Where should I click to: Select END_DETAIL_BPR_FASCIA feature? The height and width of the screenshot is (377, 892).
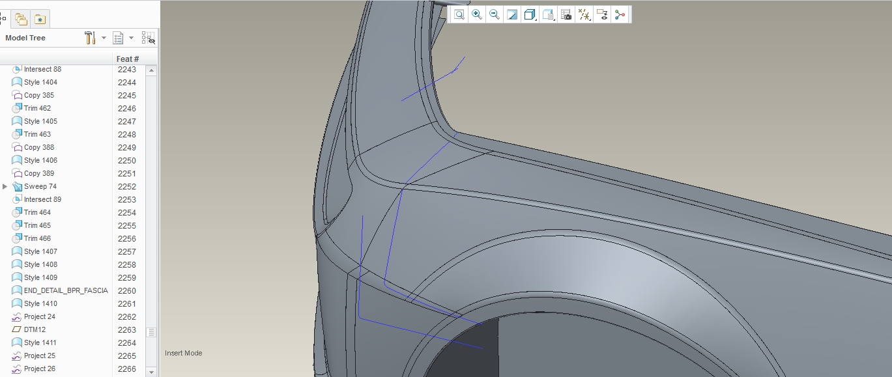point(66,290)
